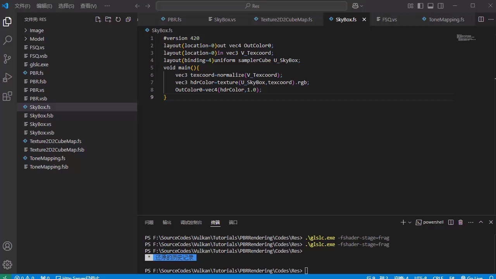This screenshot has height=279, width=496.
Task: Open the Run and Debug view
Action: tap(7, 77)
